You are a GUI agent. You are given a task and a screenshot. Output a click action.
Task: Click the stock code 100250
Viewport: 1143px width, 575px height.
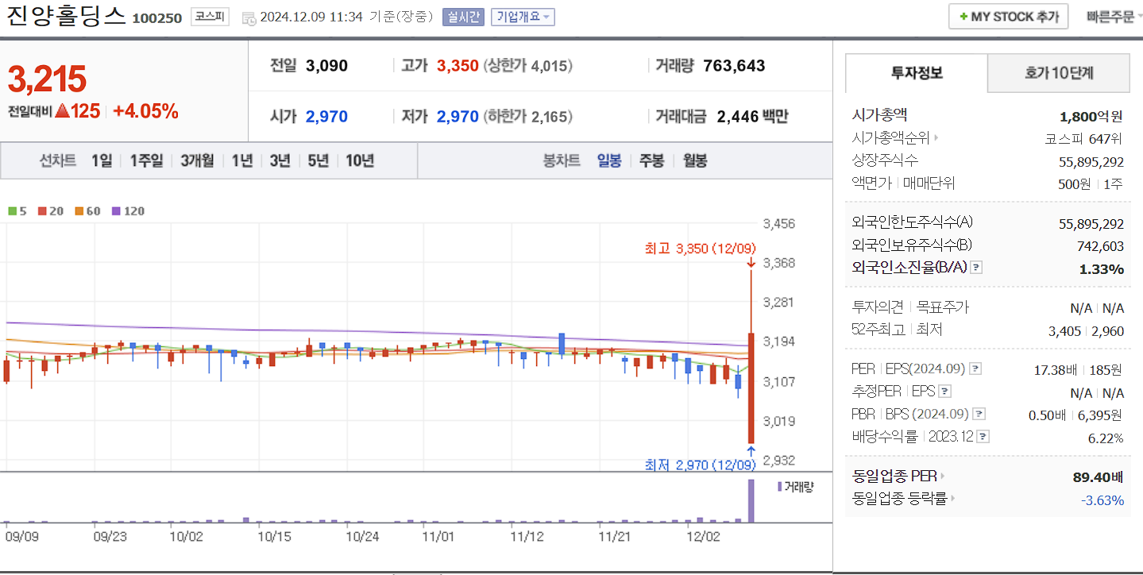pyautogui.click(x=156, y=17)
